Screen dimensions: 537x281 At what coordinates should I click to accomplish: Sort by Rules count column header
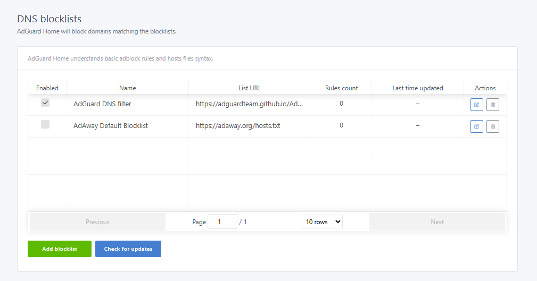coord(341,88)
